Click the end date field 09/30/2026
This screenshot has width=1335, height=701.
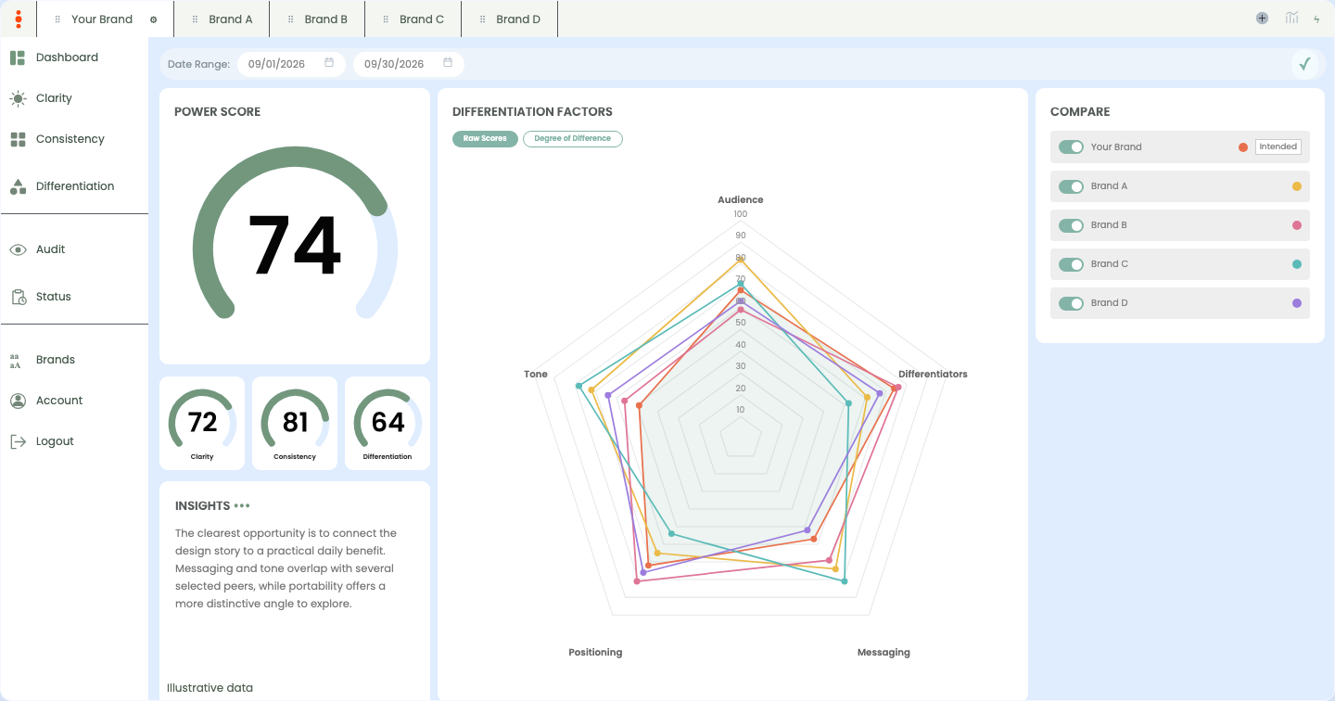[409, 64]
